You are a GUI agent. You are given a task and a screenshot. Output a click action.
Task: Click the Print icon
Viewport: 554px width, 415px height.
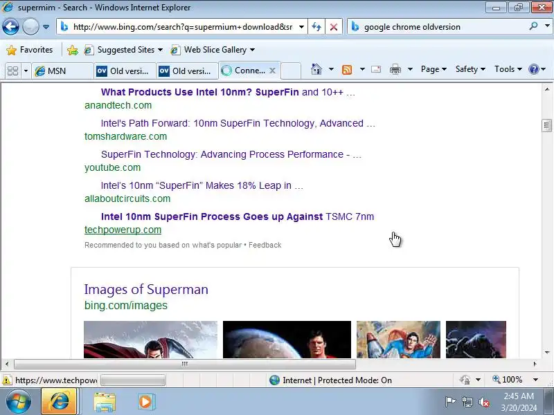pos(395,70)
